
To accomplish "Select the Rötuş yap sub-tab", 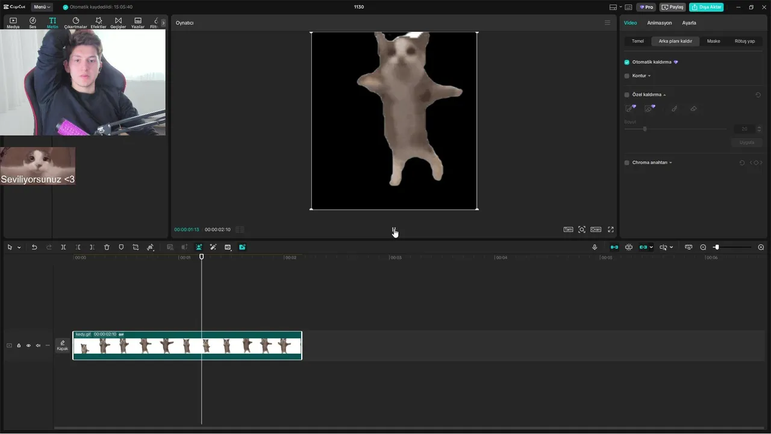I will (x=744, y=41).
